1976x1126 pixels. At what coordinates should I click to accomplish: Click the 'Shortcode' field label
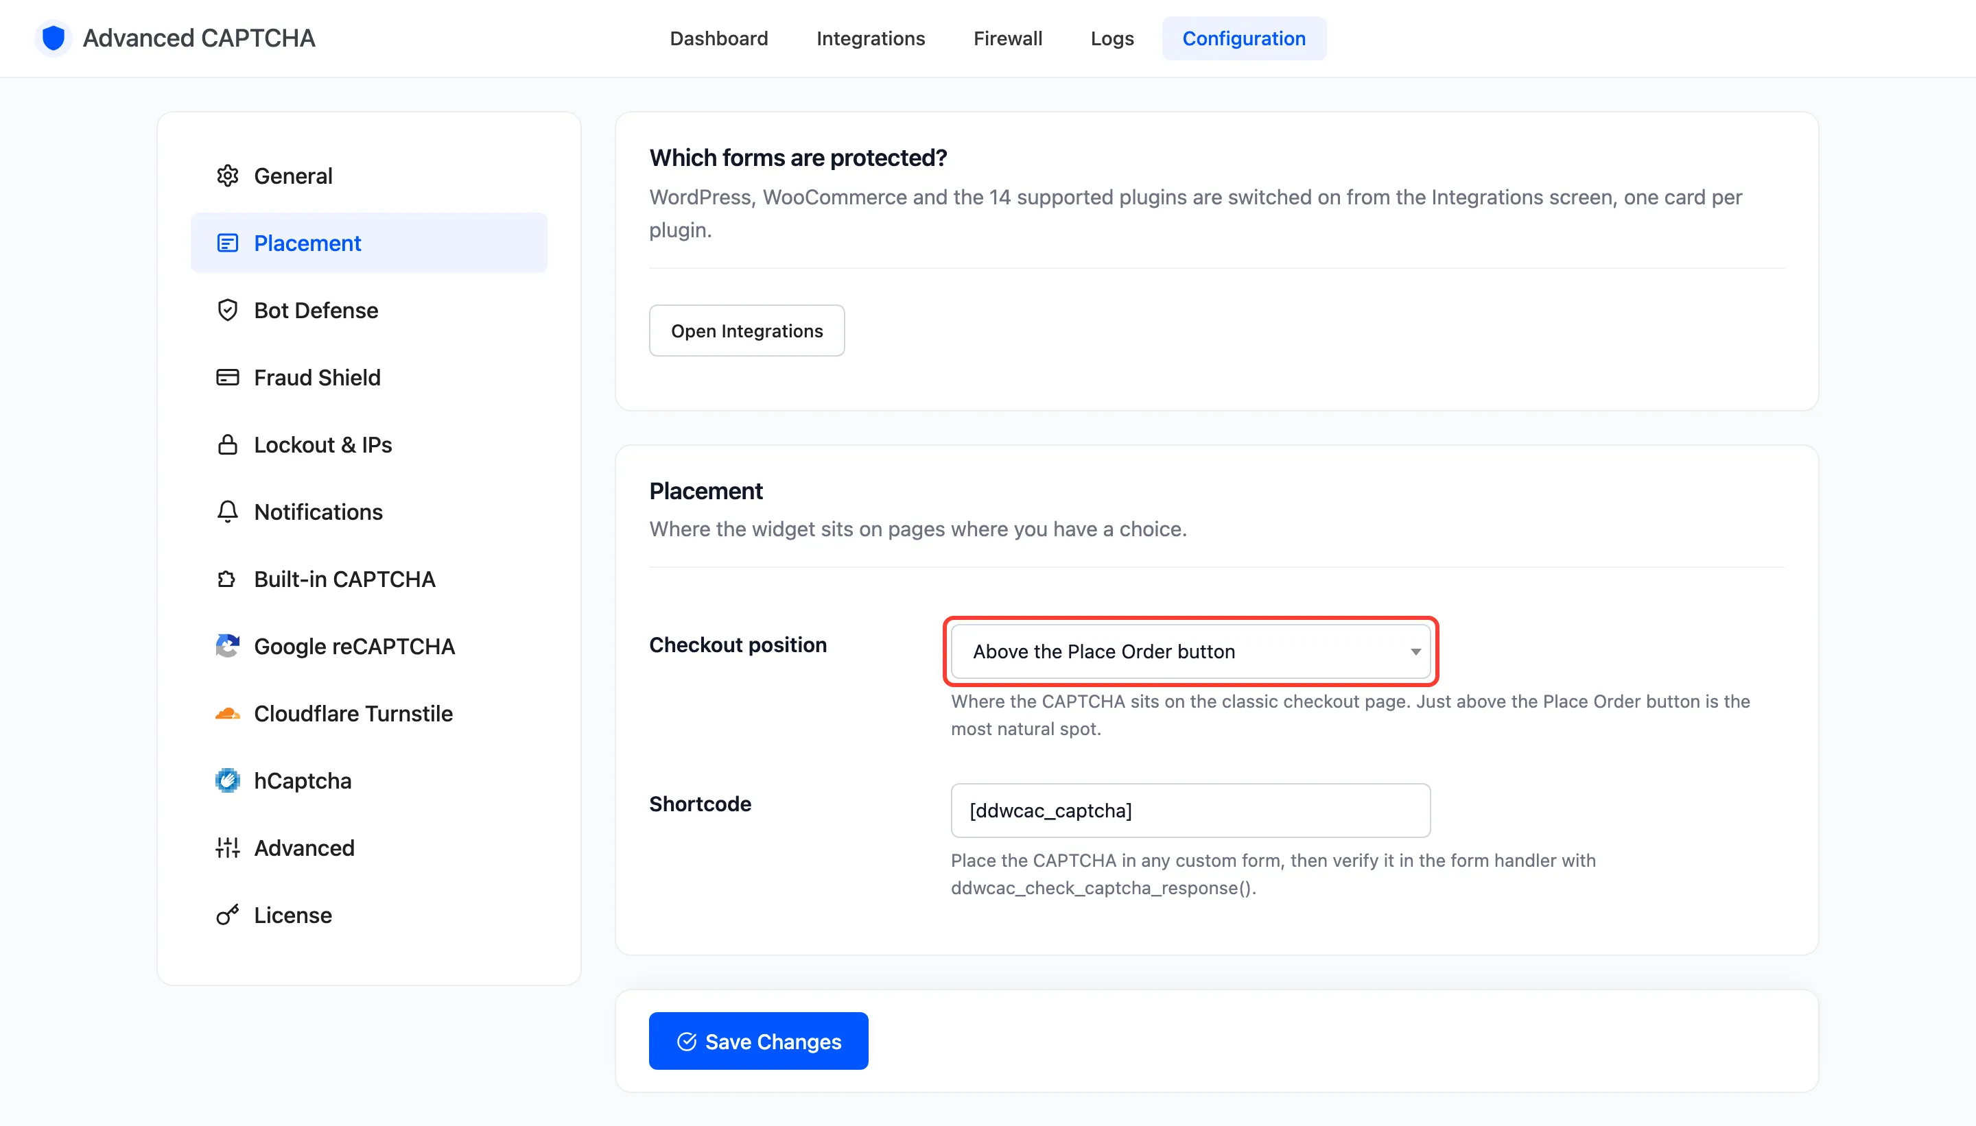[701, 804]
